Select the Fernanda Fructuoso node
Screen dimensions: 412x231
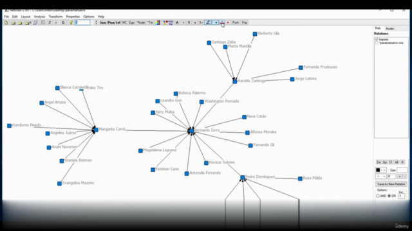(x=301, y=68)
